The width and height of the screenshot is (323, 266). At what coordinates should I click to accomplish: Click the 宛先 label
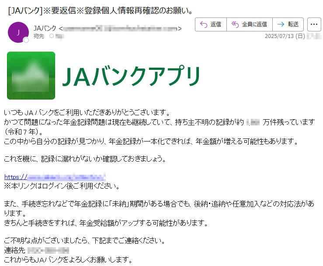(x=39, y=36)
